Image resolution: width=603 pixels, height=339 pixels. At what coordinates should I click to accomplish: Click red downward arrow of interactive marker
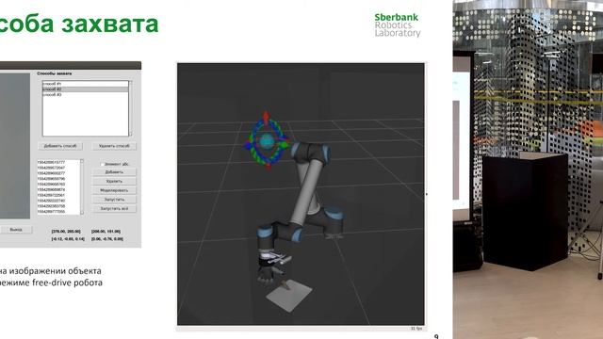(x=268, y=167)
